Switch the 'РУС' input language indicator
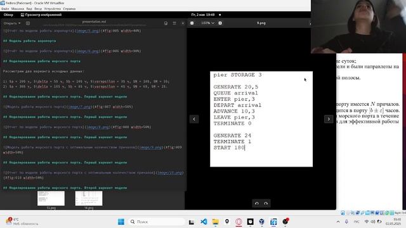 [357, 222]
